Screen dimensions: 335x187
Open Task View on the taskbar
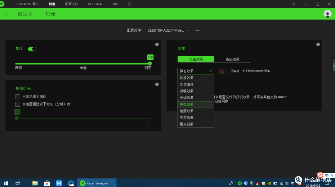(x=17, y=183)
